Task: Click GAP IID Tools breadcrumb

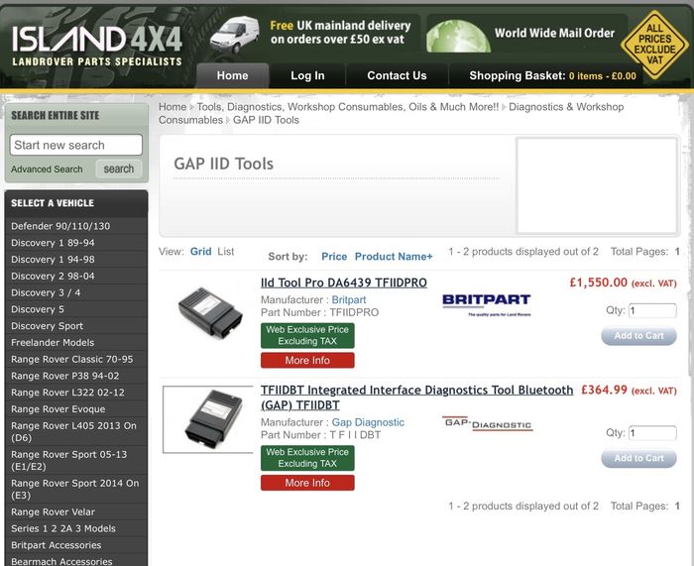Action: point(266,120)
